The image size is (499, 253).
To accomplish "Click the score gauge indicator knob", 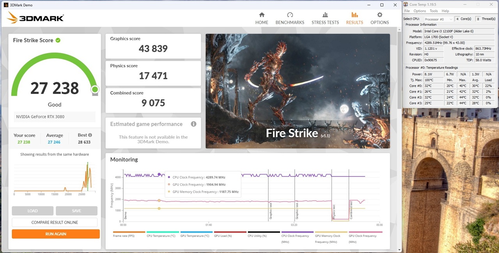I will (95, 90).
